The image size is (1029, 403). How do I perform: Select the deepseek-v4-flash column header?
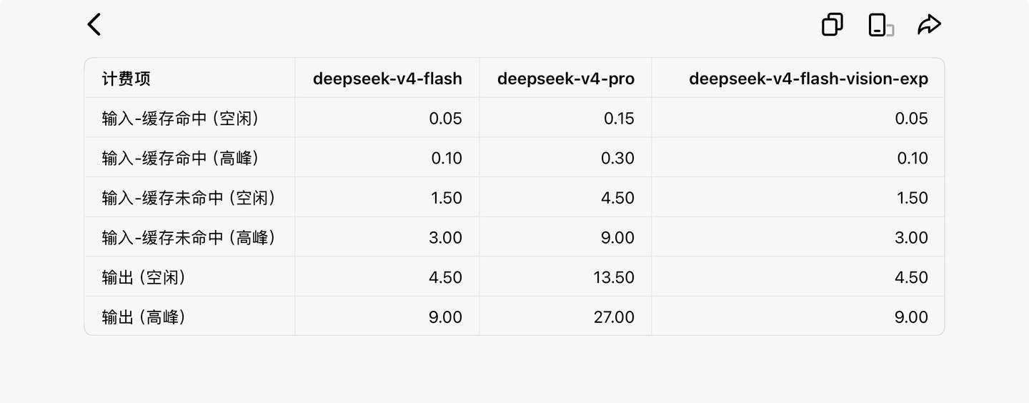click(x=387, y=79)
